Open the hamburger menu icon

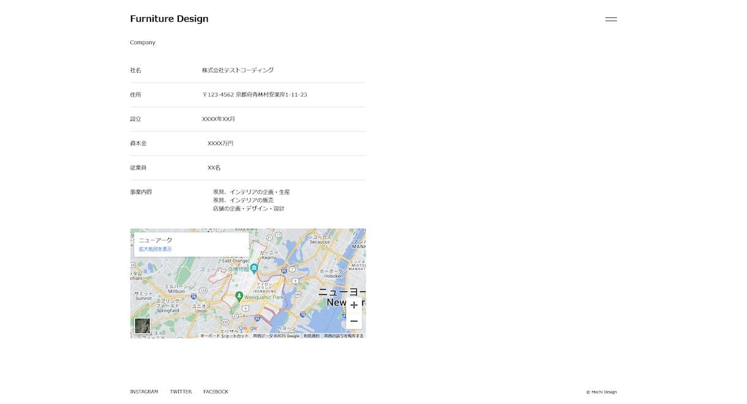pyautogui.click(x=611, y=20)
